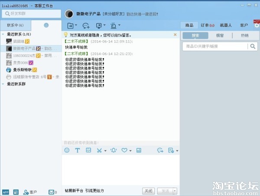The width and height of the screenshot is (260, 196).
Task: Click the quick reply bubble icon
Action: pos(160,150)
